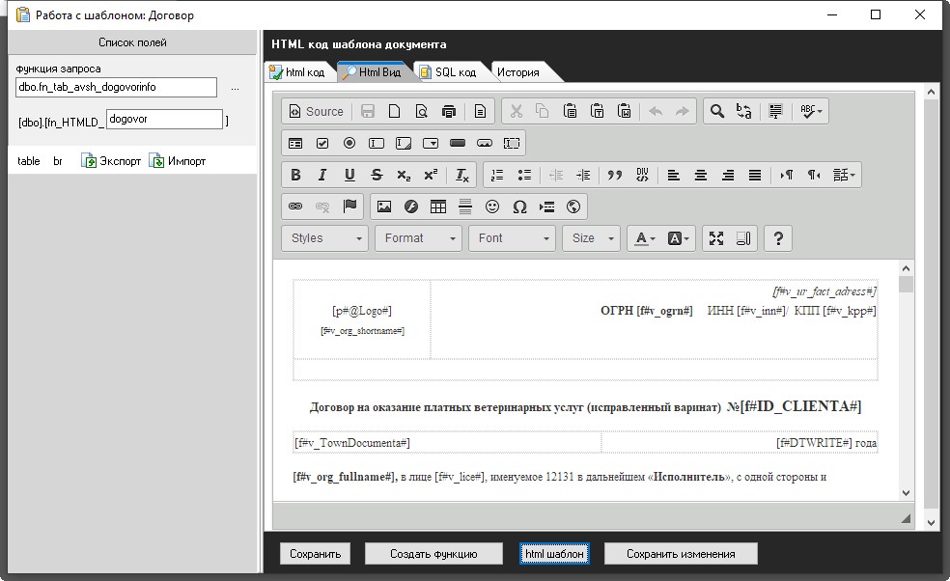Toggle Italic formatting
This screenshot has width=950, height=581.
pos(322,175)
